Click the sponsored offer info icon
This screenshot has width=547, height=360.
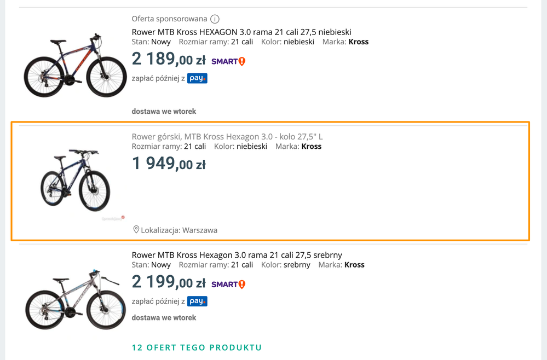pos(215,19)
